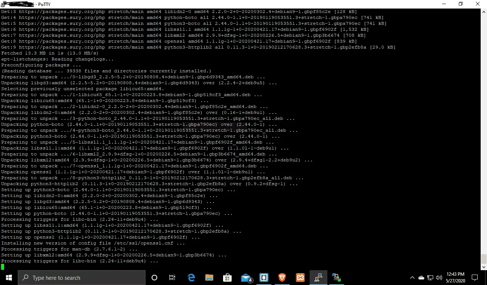Click 'Installing new version of config file' line
The width and height of the screenshot is (487, 285).
coord(93,243)
